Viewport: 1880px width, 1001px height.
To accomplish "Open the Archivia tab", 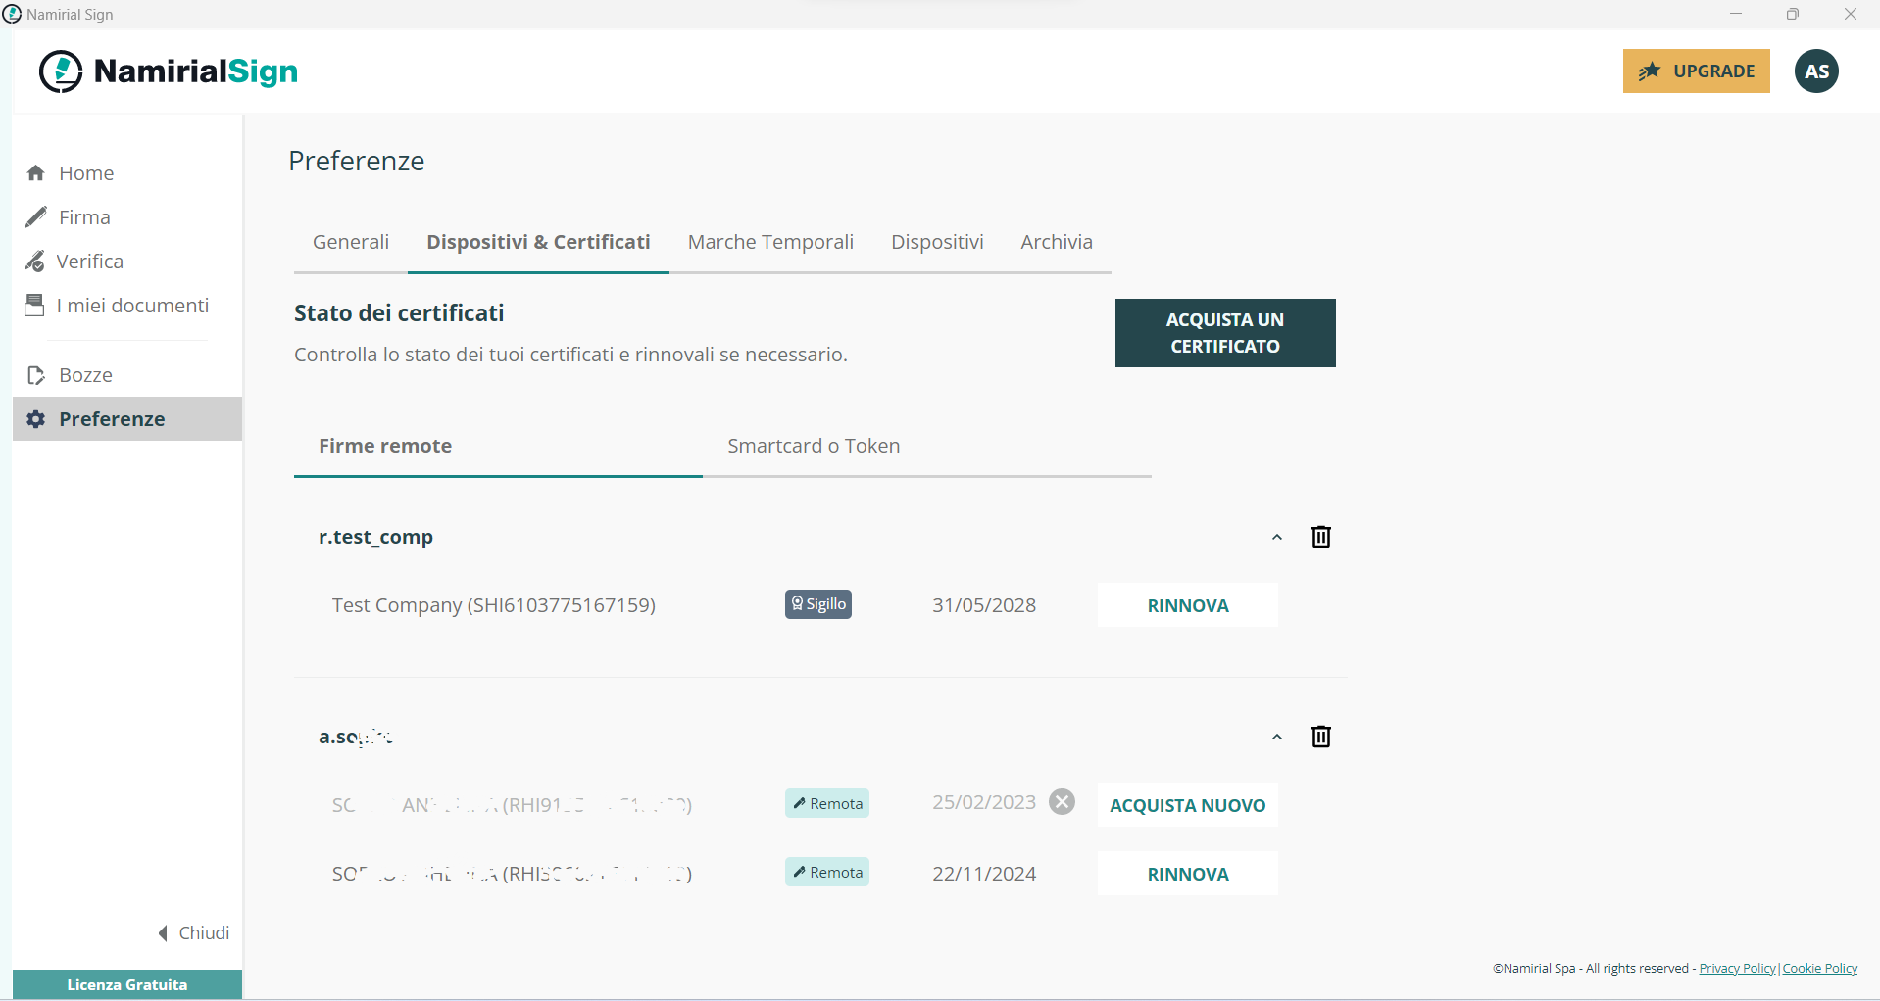I will [1056, 241].
